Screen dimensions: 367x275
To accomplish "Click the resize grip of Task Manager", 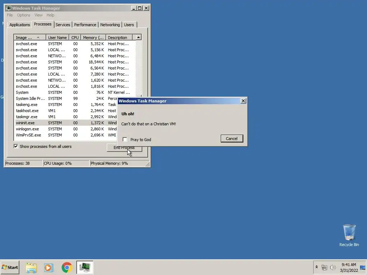I will coord(147,164).
